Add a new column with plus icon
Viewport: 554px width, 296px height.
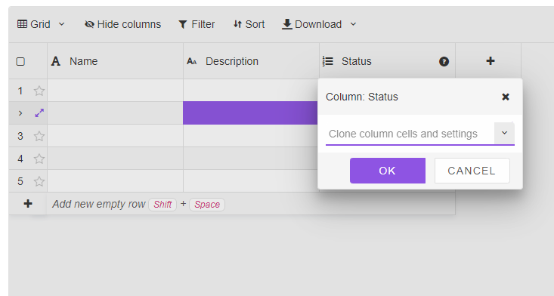click(x=490, y=61)
